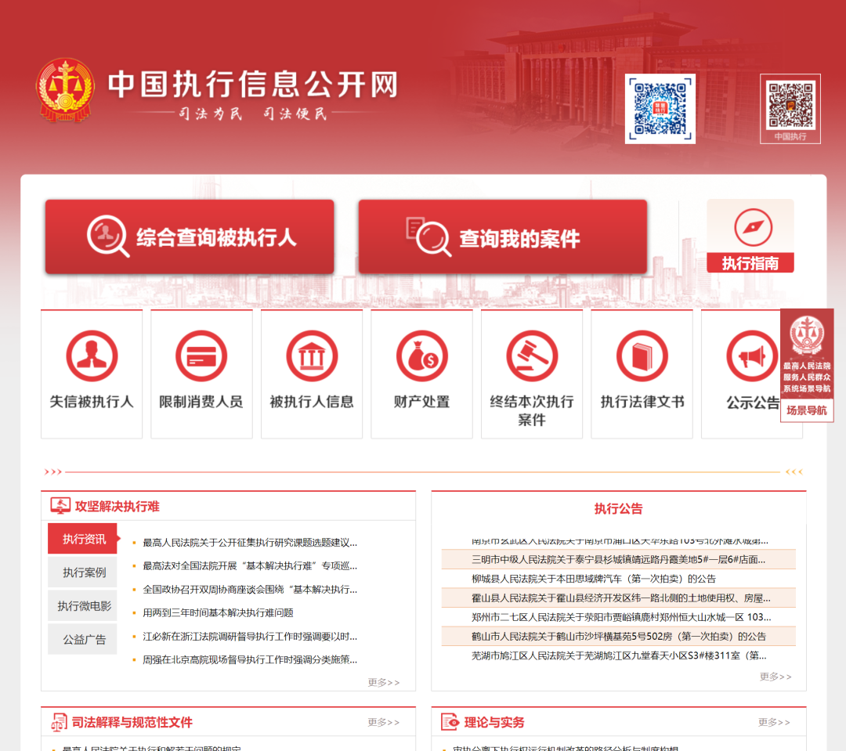This screenshot has width=846, height=751.
Task: Click the 中国执行信息公开网 site title
Action: click(253, 85)
